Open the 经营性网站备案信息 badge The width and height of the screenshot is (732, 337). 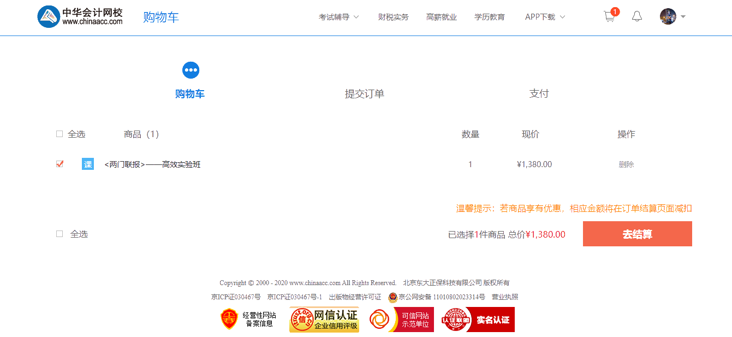[248, 320]
